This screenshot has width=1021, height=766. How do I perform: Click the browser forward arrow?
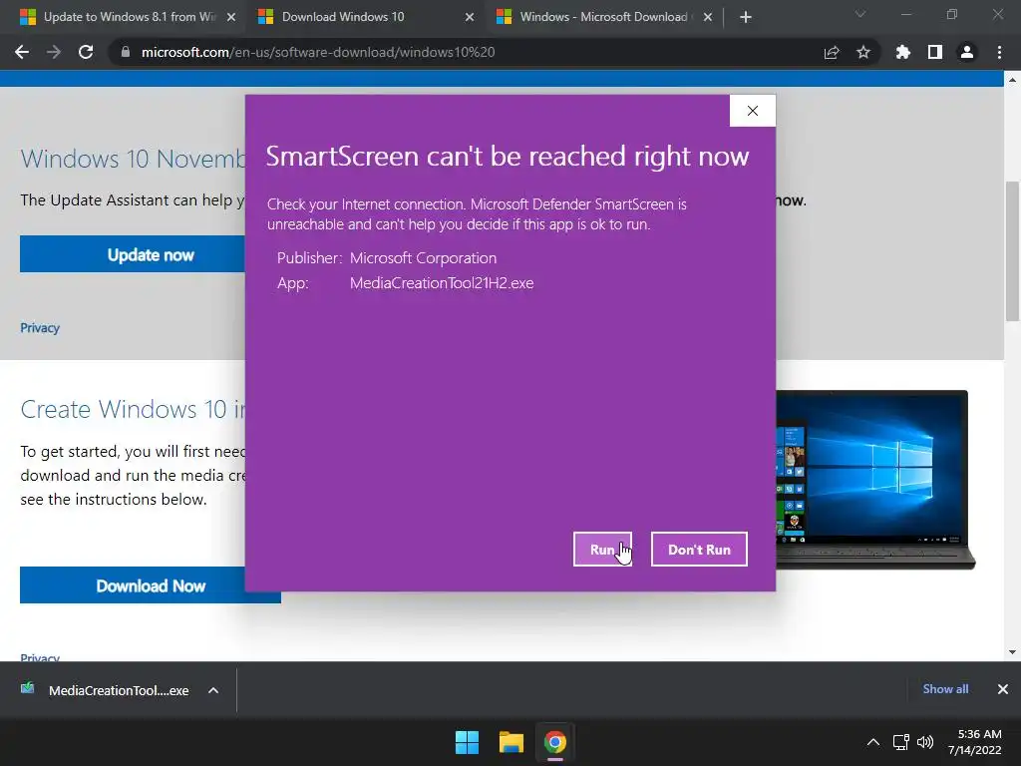tap(54, 52)
